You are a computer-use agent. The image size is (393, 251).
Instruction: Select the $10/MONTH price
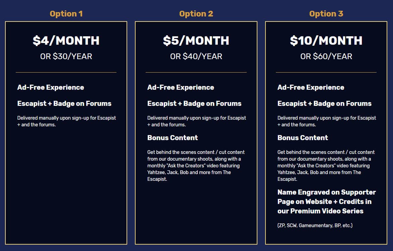326,41
